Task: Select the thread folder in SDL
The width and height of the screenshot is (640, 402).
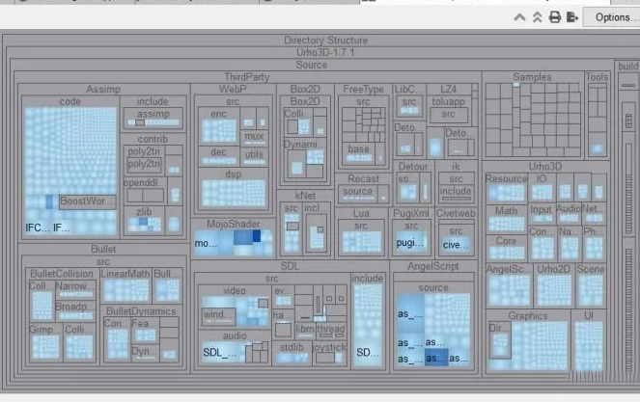Action: 330,329
